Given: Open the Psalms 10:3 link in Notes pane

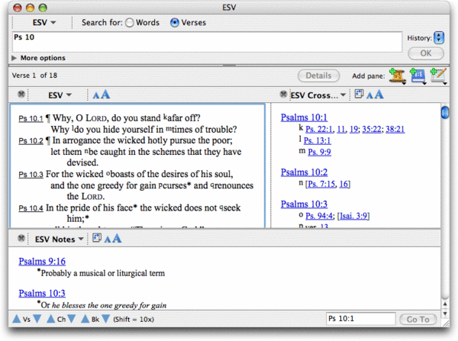Looking at the screenshot, I should 42,293.
